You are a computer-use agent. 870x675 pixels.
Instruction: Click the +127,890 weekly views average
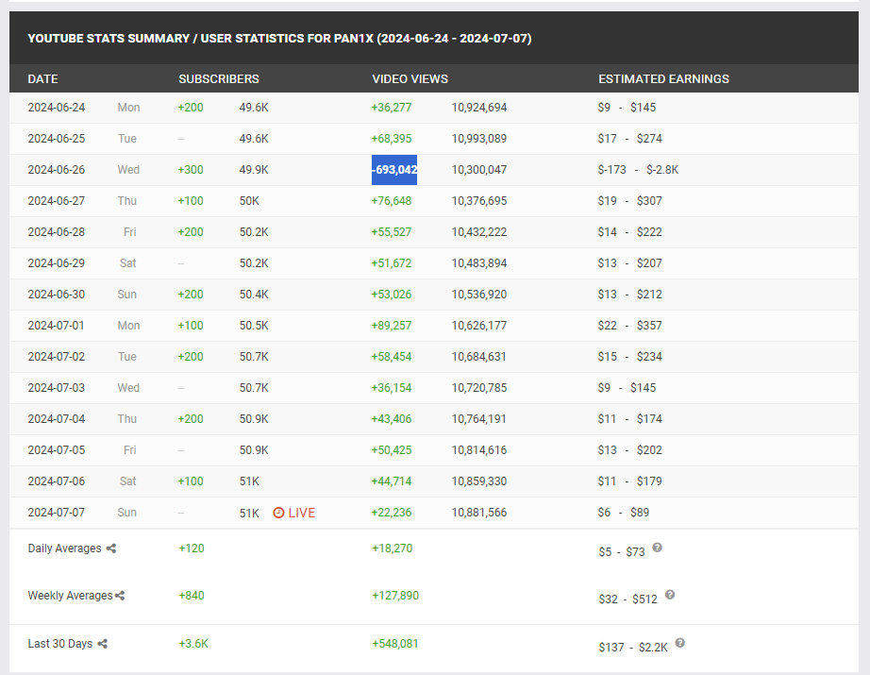pos(395,596)
